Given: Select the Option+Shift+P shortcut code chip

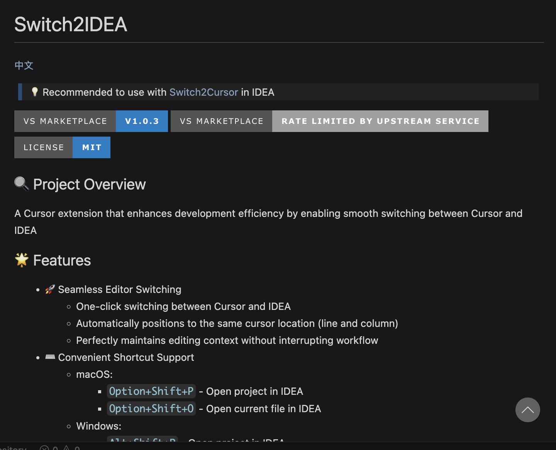Looking at the screenshot, I should coord(151,391).
